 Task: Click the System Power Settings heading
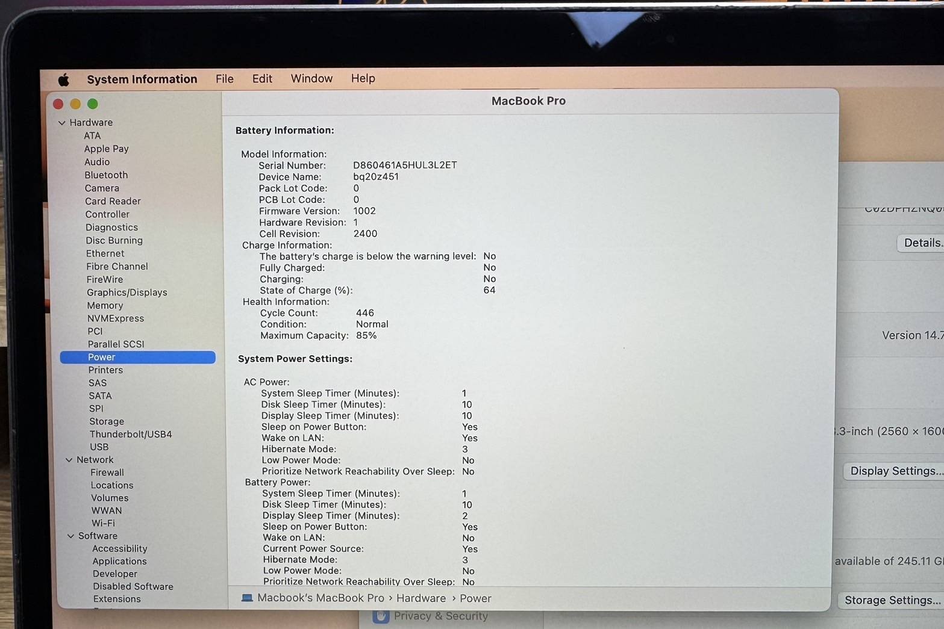click(x=295, y=359)
